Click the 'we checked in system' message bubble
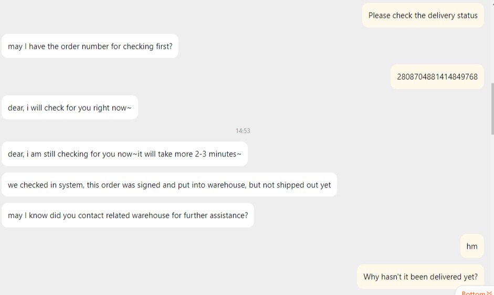 [x=169, y=185]
